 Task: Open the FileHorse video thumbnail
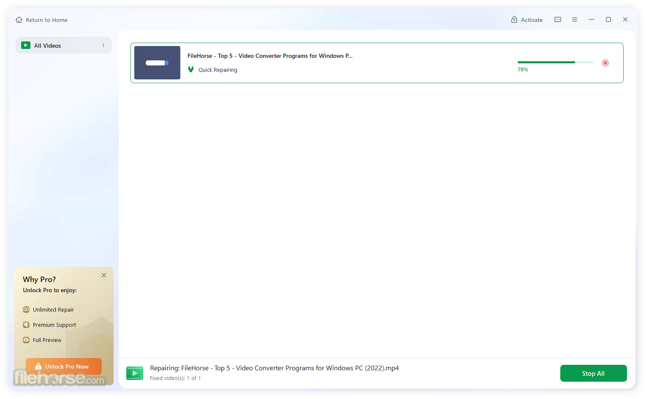click(157, 62)
